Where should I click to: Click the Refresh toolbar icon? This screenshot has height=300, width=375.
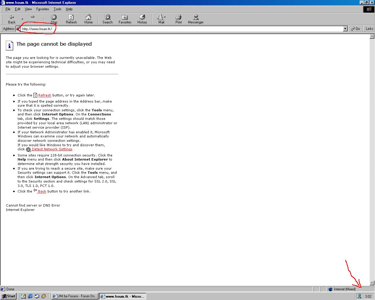71,19
